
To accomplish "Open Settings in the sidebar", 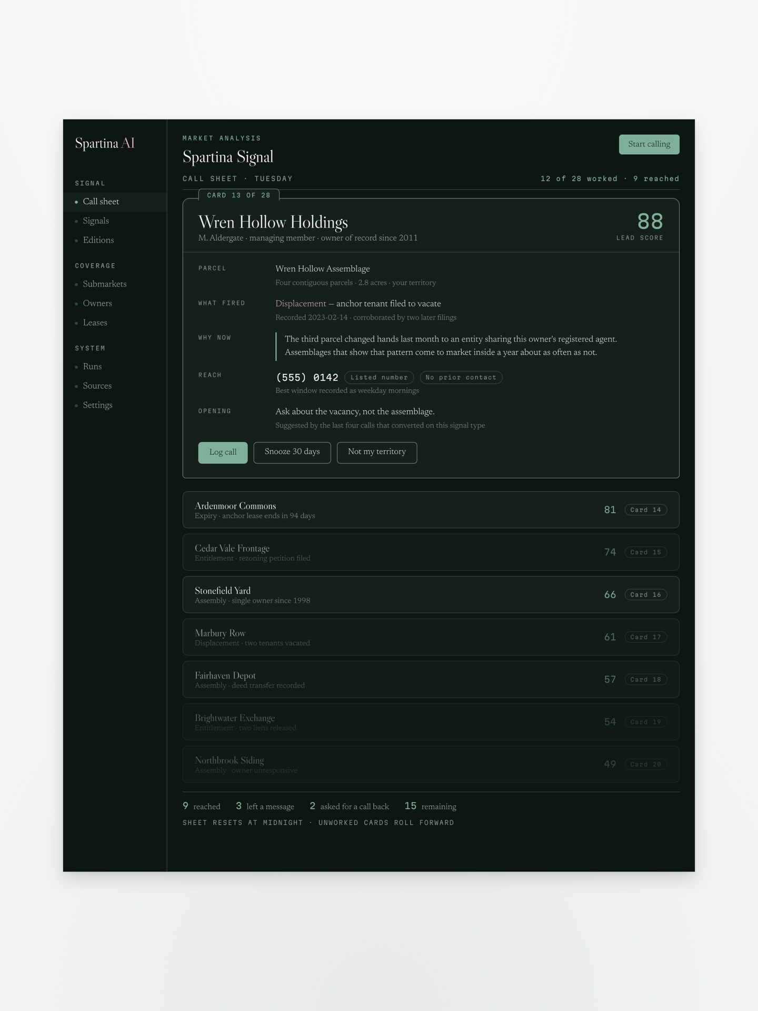I will click(115, 405).
